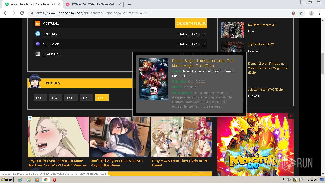
Task: Click 'Try Out the Sexiest Naruto Game' ad text
Action: [x=58, y=163]
